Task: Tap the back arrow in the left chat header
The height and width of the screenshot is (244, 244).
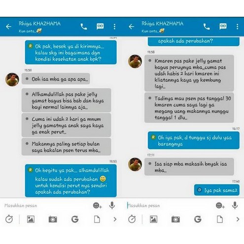Action: (x=8, y=27)
